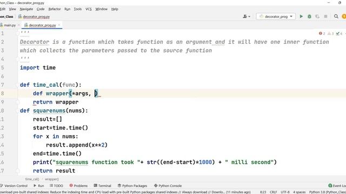Click the warnings count indicator
Viewport: 346px width, 194px height.
(x=330, y=33)
